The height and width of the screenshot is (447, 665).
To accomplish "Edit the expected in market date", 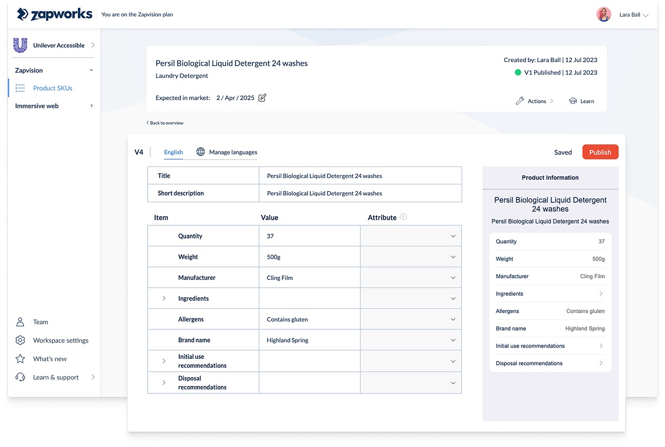I will coord(262,98).
